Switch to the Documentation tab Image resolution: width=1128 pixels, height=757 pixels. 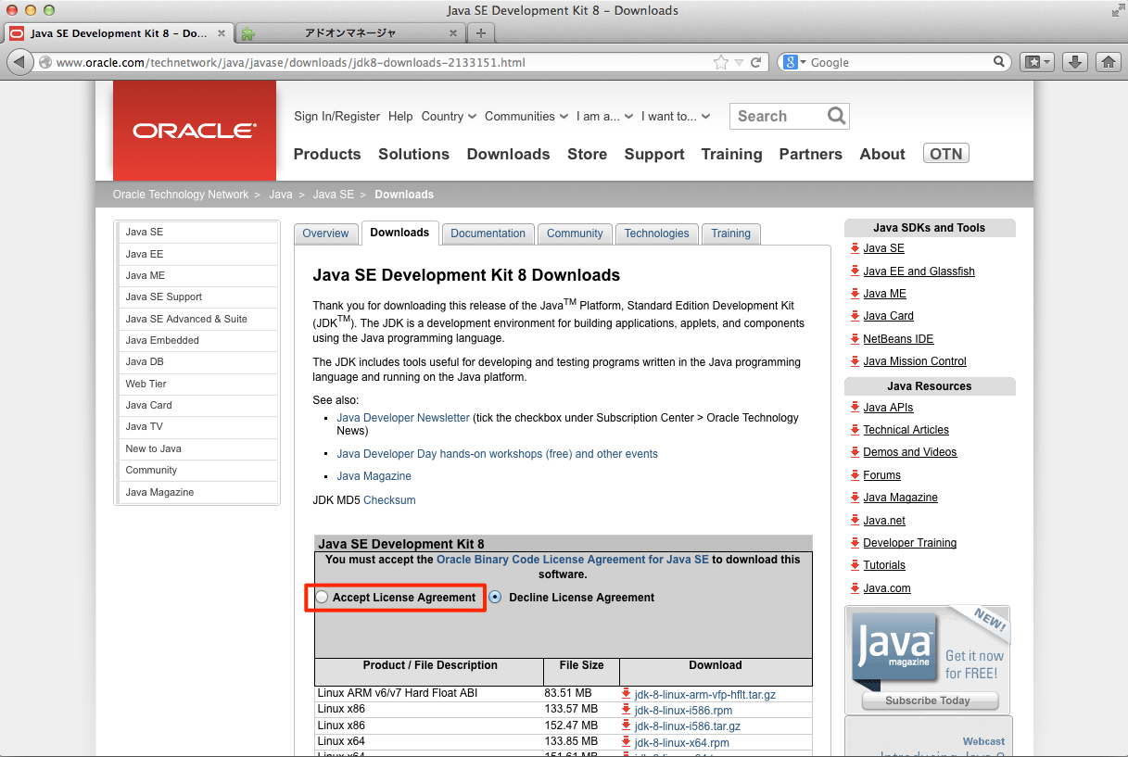coord(488,233)
